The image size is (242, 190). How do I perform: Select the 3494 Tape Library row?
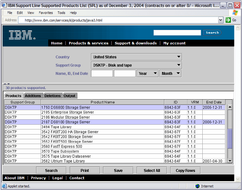115,127
